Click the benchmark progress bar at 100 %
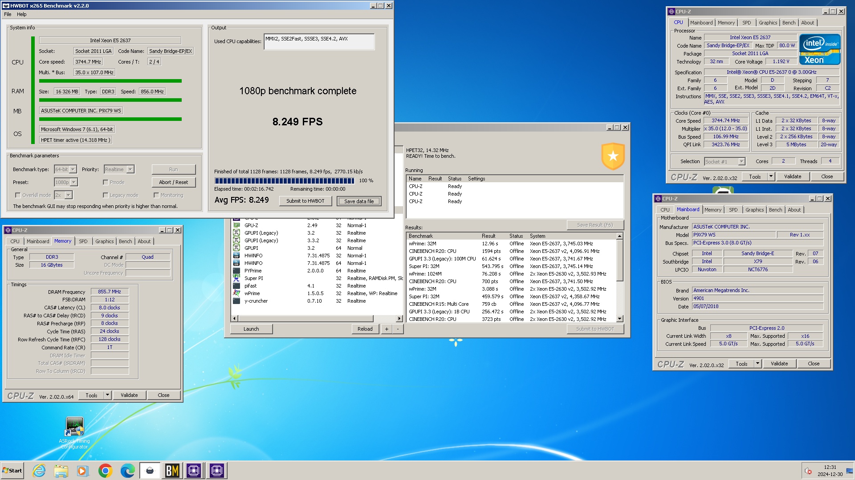Viewport: 855px width, 480px height. [285, 180]
